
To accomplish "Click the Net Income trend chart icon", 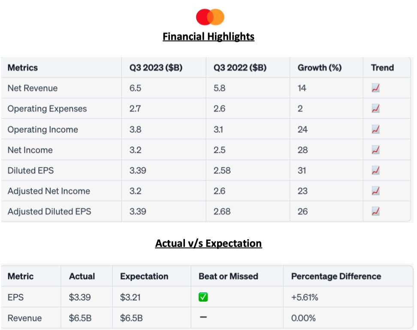I will coord(376,150).
